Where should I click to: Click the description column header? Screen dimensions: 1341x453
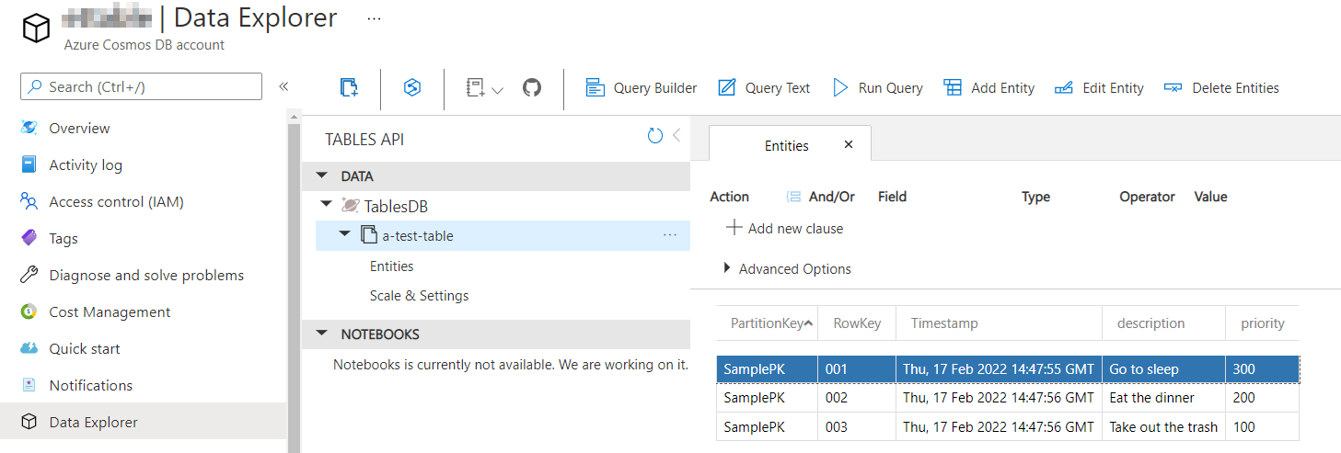tap(1164, 323)
